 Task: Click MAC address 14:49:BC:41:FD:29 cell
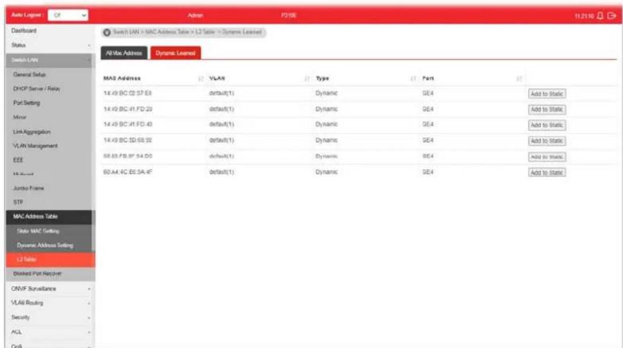(x=128, y=109)
